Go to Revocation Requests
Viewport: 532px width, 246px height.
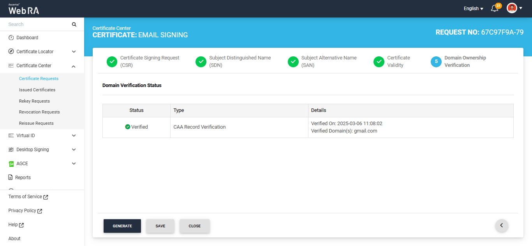click(x=39, y=112)
